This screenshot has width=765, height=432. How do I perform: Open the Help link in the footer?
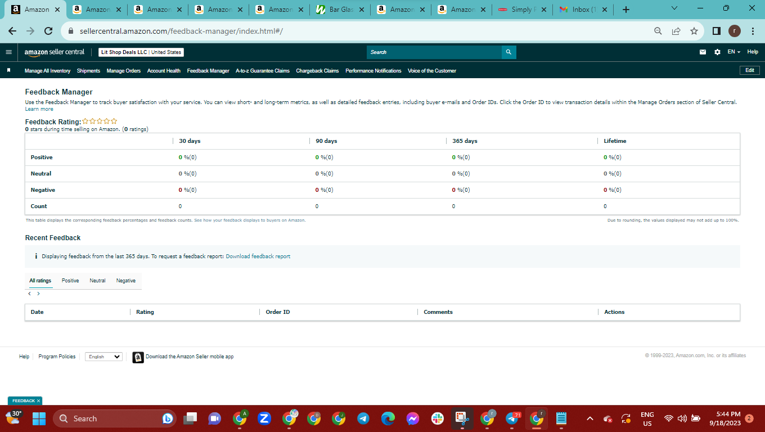(24, 357)
